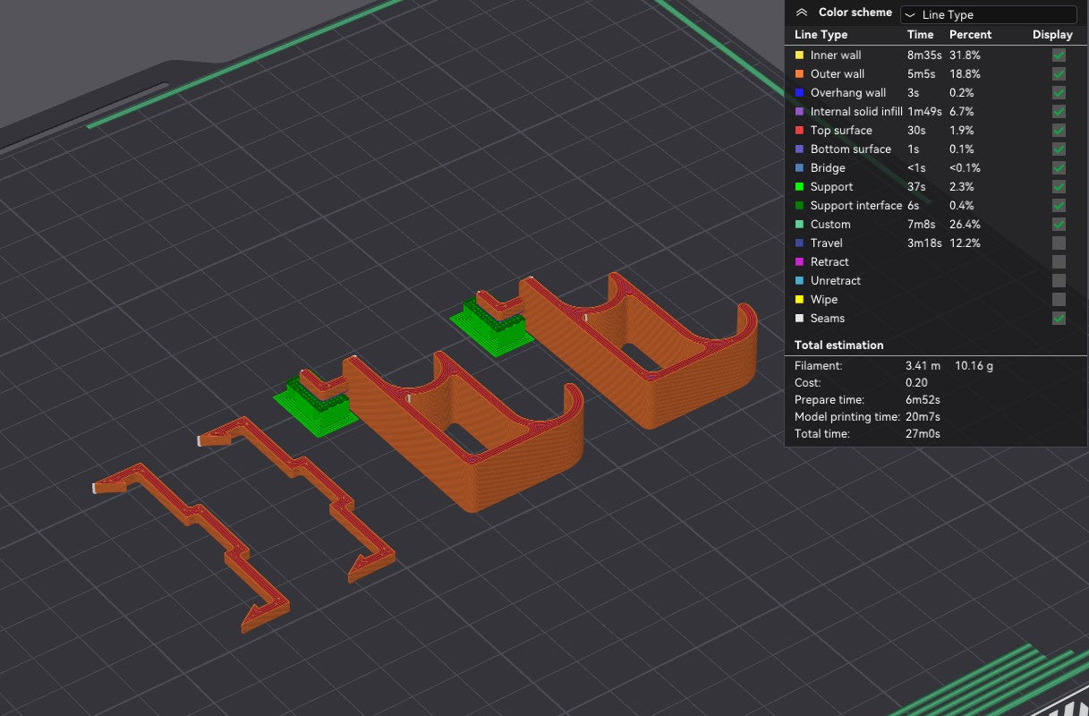
Task: Enable the Travel display checkbox
Action: (x=1059, y=243)
